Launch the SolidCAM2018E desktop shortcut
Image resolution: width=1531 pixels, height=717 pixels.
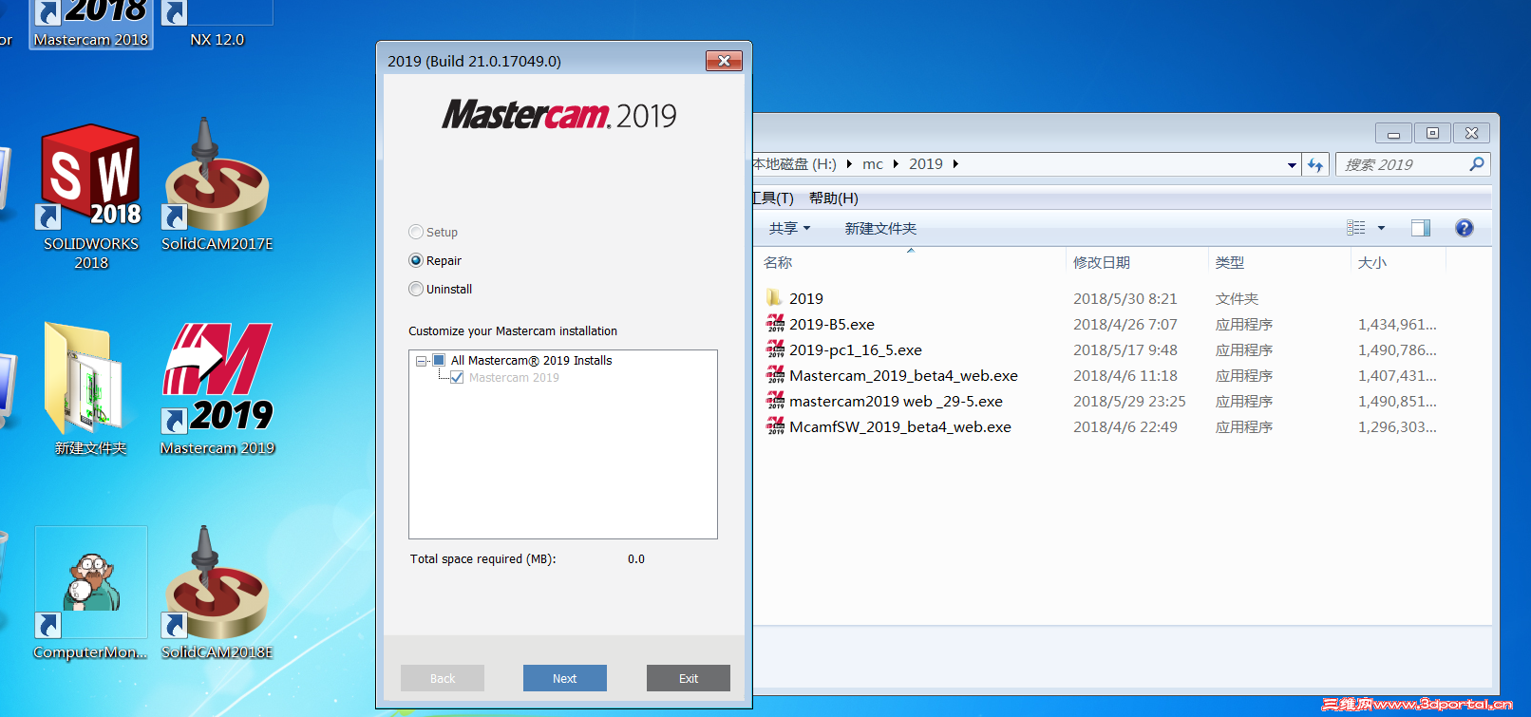tap(217, 594)
